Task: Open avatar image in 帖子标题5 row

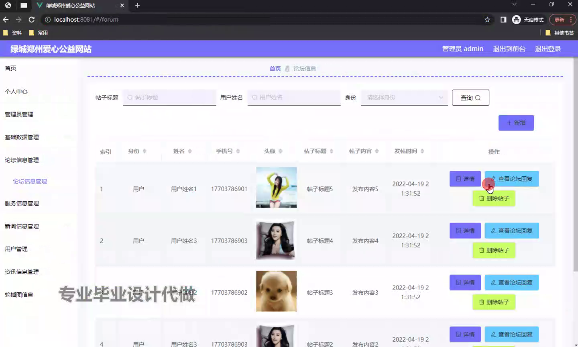Action: coord(276,188)
